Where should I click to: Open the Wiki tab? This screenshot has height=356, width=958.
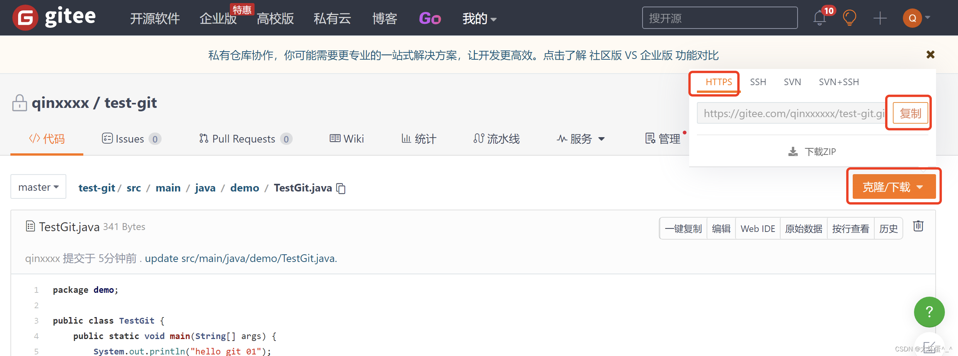click(347, 139)
